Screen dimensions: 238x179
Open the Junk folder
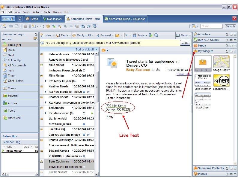click(10, 70)
